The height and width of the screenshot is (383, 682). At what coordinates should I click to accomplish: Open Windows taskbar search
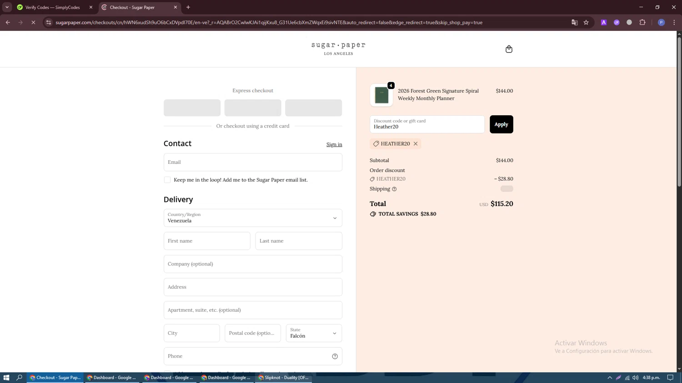coord(20,378)
